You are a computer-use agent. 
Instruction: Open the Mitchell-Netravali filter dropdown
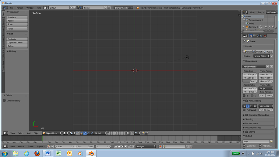pyautogui.click(x=266, y=106)
